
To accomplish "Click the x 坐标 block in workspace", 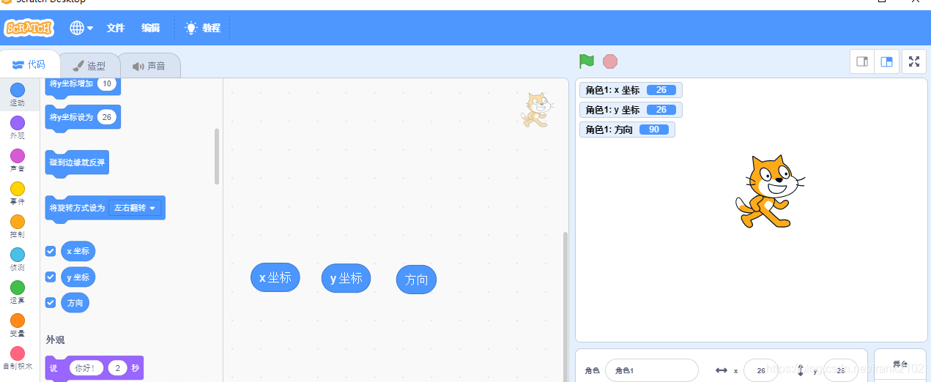I will (275, 277).
